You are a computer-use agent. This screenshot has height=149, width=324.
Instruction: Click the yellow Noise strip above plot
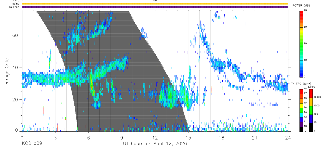point(155,4)
